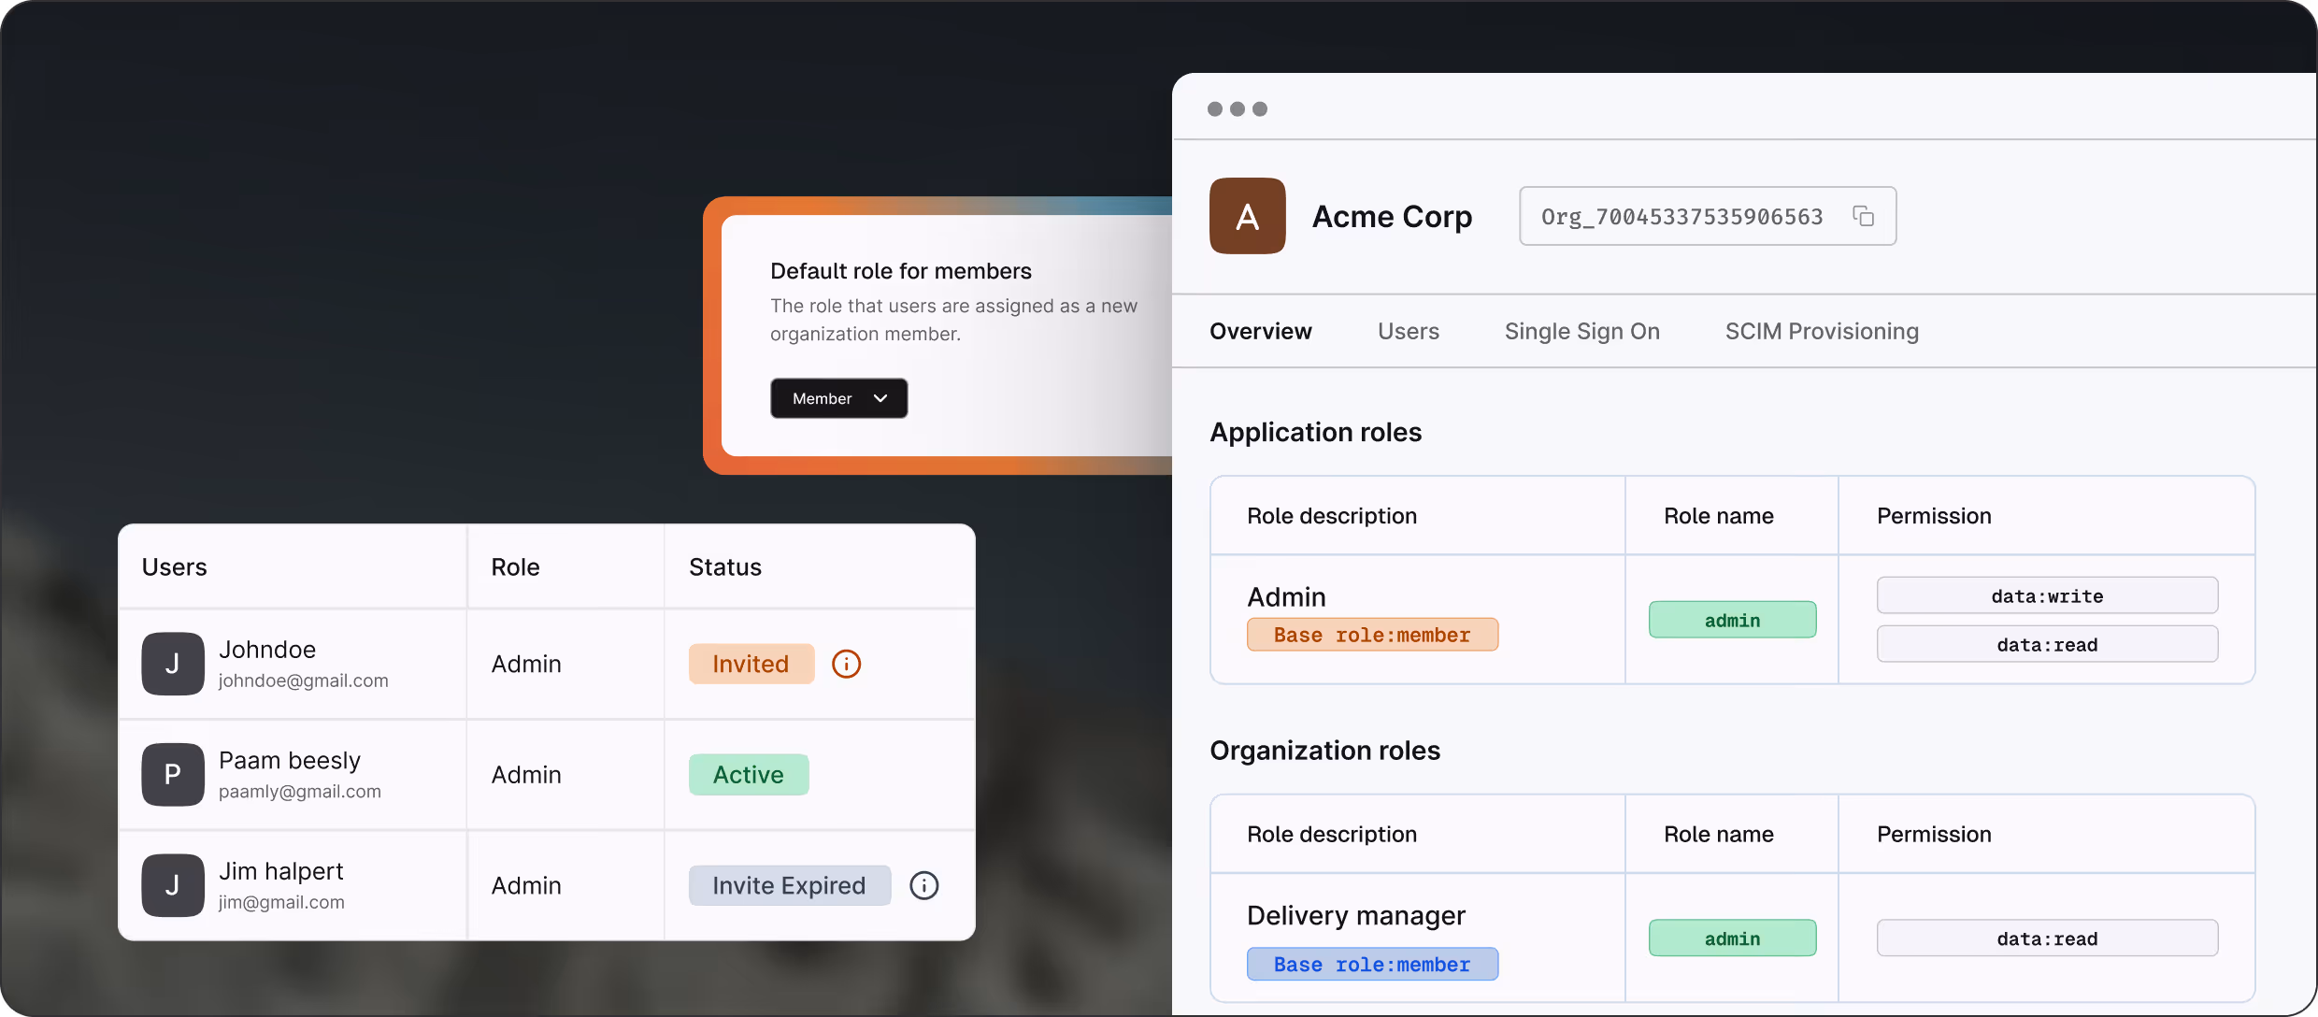Switch to the Overview tab
The height and width of the screenshot is (1017, 2318).
point(1260,331)
